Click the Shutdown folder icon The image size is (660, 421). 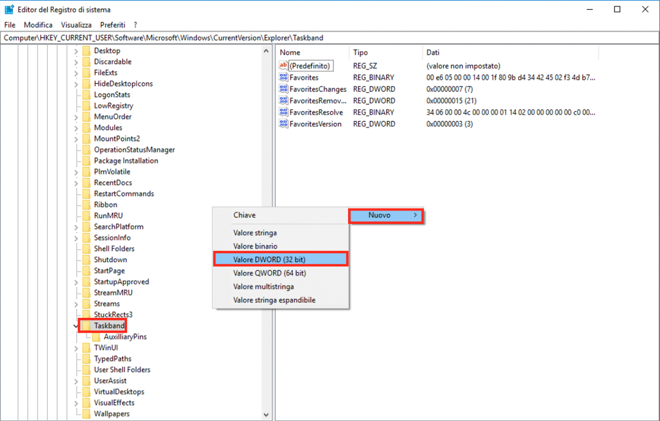point(86,260)
